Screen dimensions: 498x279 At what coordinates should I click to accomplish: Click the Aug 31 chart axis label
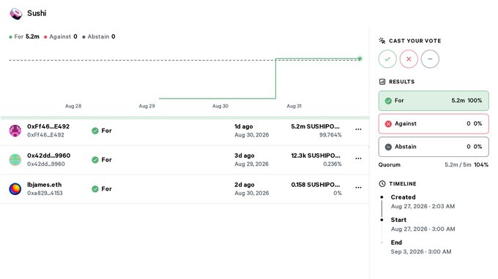294,106
